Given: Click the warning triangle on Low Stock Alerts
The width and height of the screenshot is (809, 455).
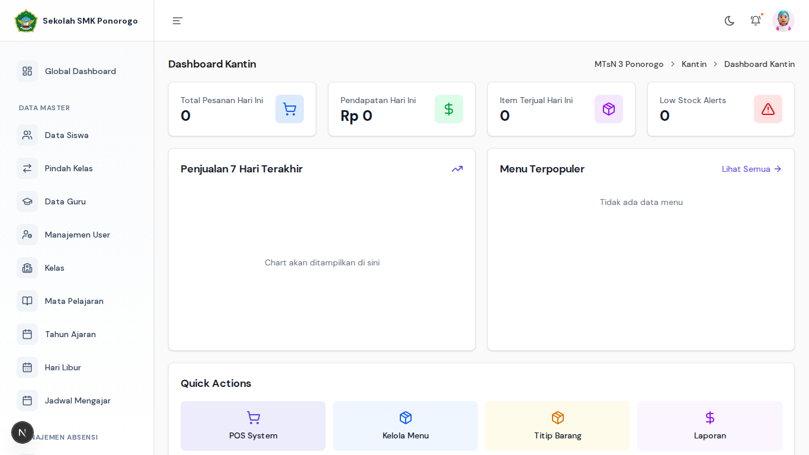Looking at the screenshot, I should (x=768, y=109).
